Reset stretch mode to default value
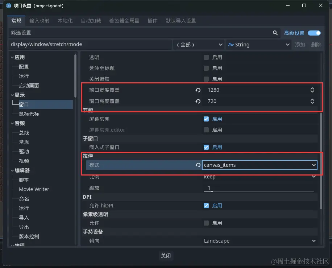This screenshot has width=332, height=268. click(198, 165)
